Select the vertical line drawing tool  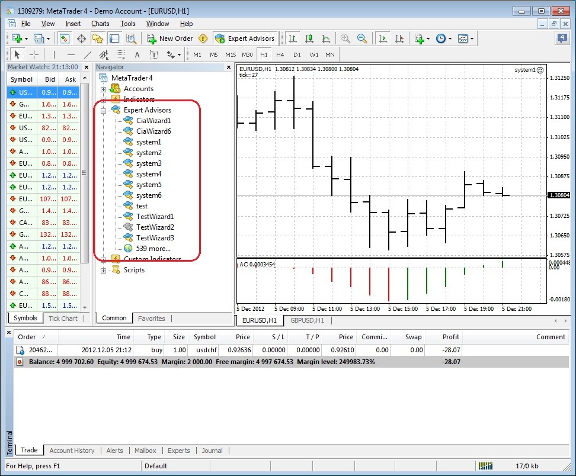[54, 54]
